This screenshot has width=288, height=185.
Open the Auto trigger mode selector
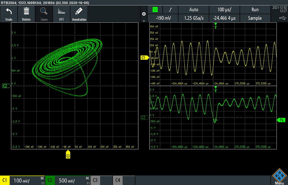pyautogui.click(x=194, y=10)
